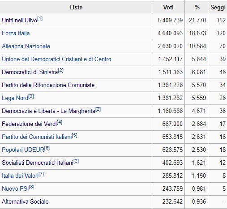Select vote count 2.630.020
The height and width of the screenshot is (209, 227).
[170, 46]
